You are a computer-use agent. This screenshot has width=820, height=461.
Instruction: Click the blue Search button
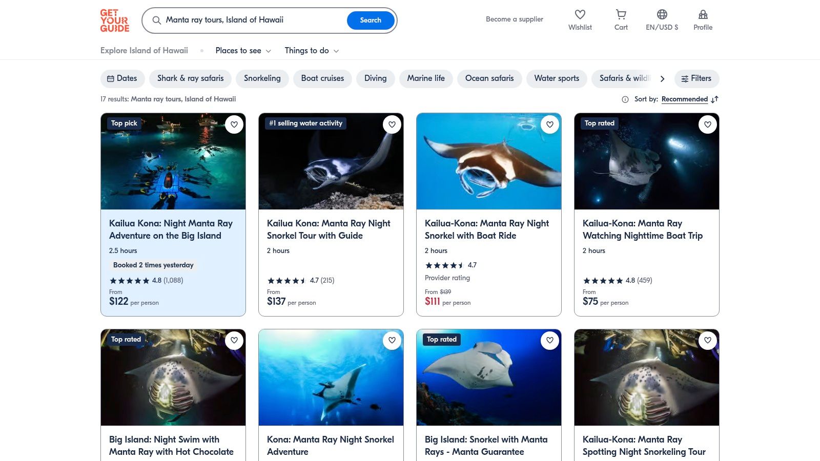point(371,20)
